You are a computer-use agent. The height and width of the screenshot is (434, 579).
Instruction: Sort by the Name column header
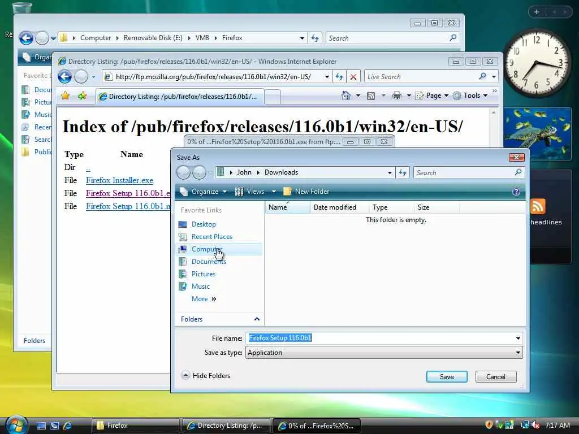(287, 207)
